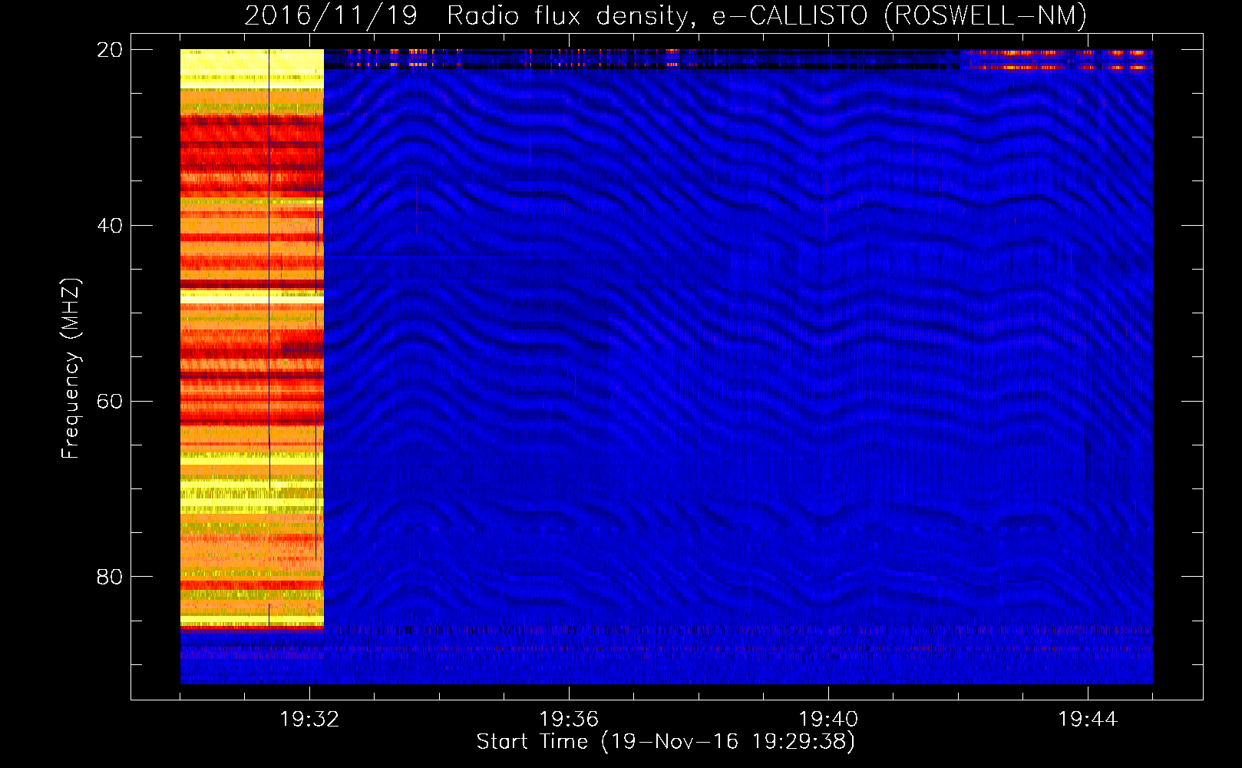Click the 80 frequency tick label

(110, 577)
